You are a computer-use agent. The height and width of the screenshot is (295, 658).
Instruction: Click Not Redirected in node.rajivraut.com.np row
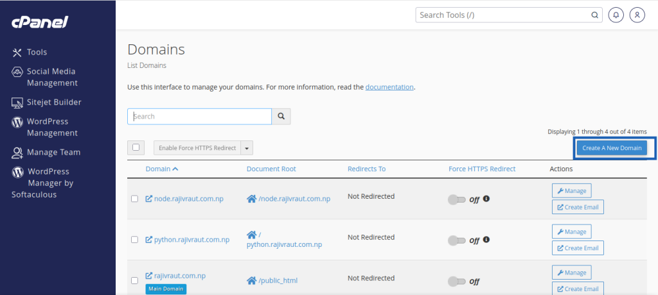pos(371,196)
